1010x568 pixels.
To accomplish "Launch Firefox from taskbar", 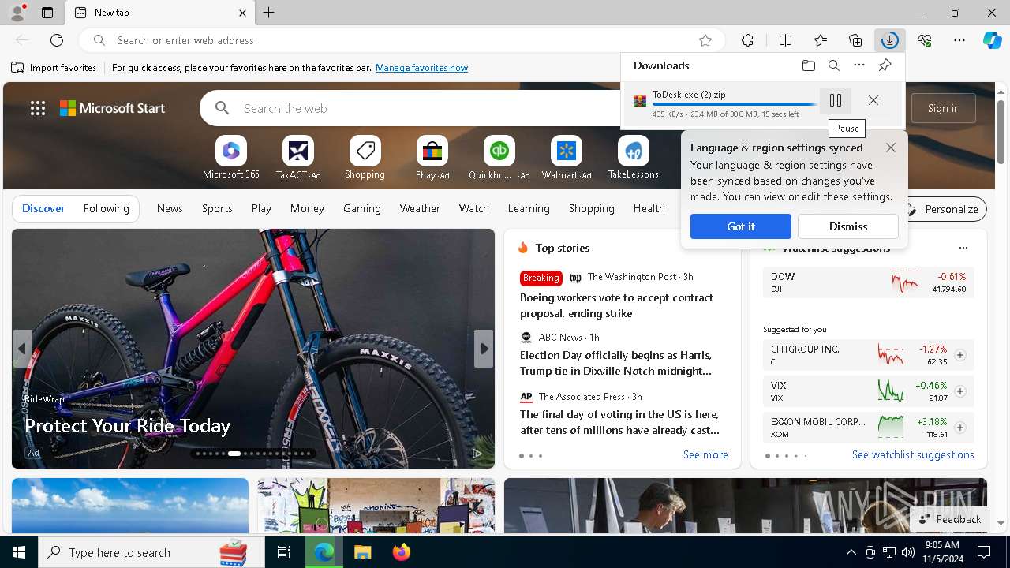I will (x=401, y=552).
